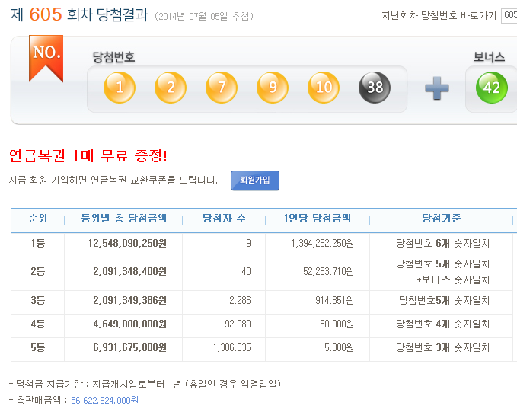Click the per-person amount 1,394,232,250원

pos(323,244)
